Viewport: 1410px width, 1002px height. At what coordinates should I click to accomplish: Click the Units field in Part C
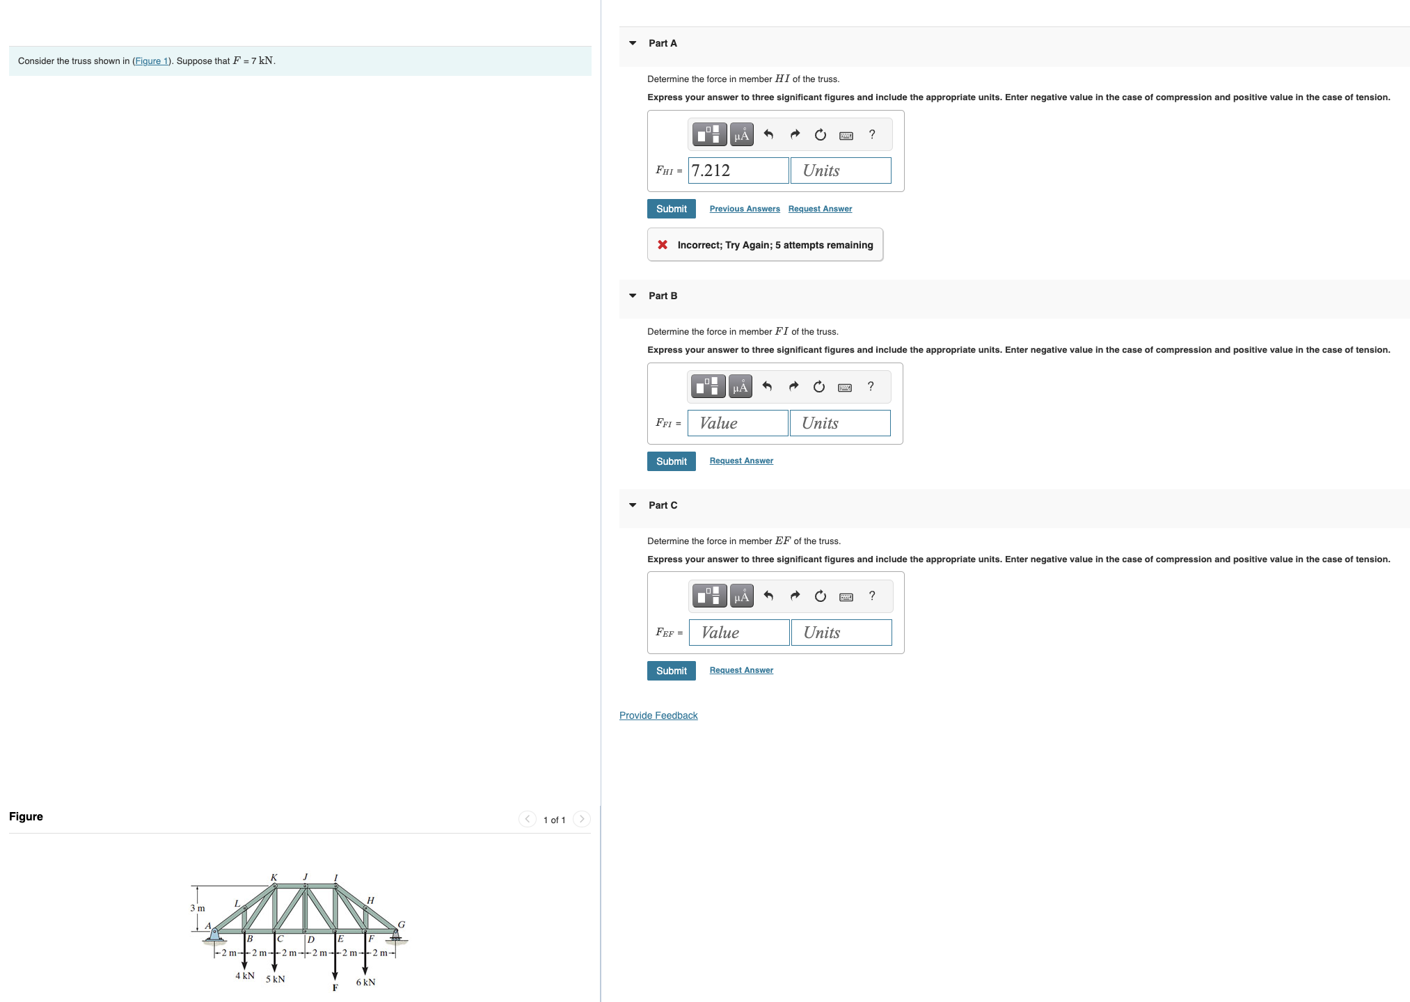pos(841,632)
